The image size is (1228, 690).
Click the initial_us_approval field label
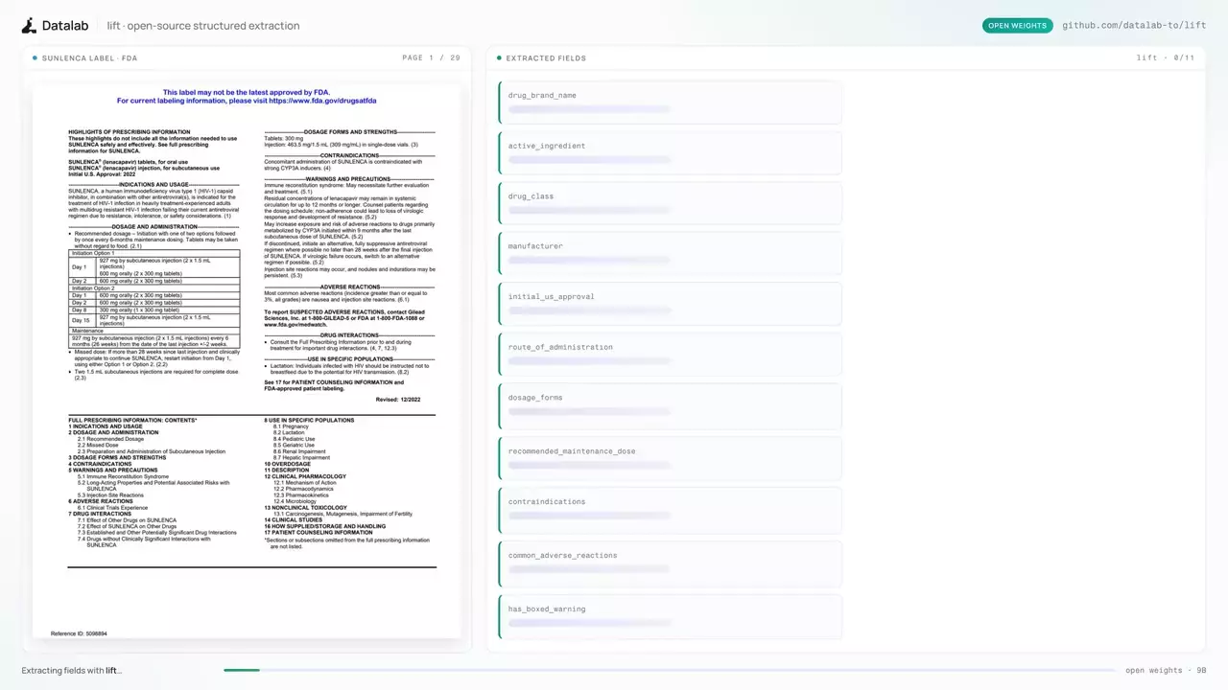pos(551,297)
